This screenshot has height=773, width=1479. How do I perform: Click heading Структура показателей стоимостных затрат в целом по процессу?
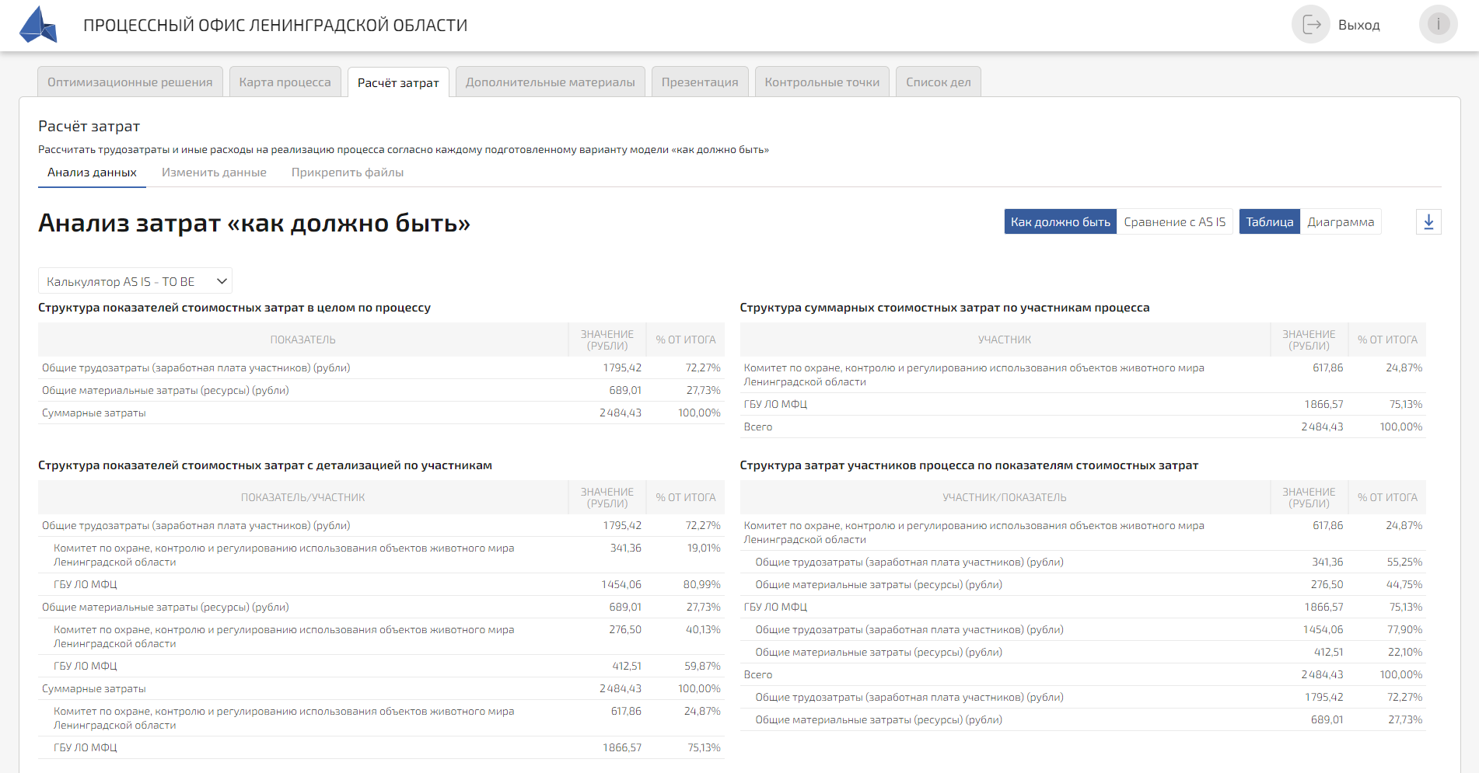point(234,308)
